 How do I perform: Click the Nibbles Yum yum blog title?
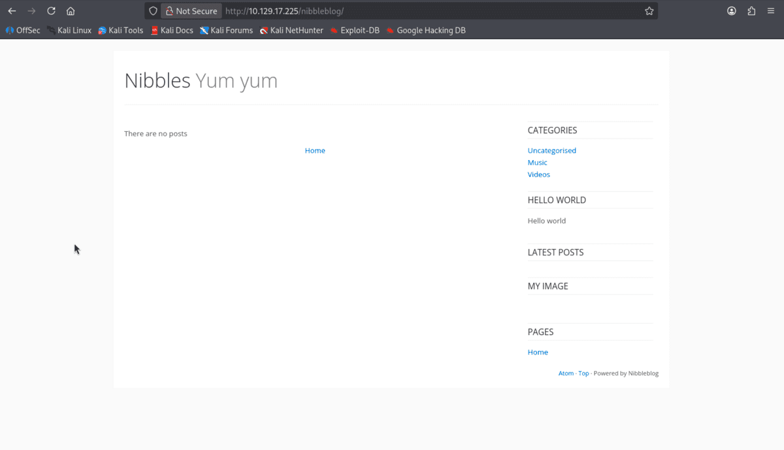tap(201, 81)
